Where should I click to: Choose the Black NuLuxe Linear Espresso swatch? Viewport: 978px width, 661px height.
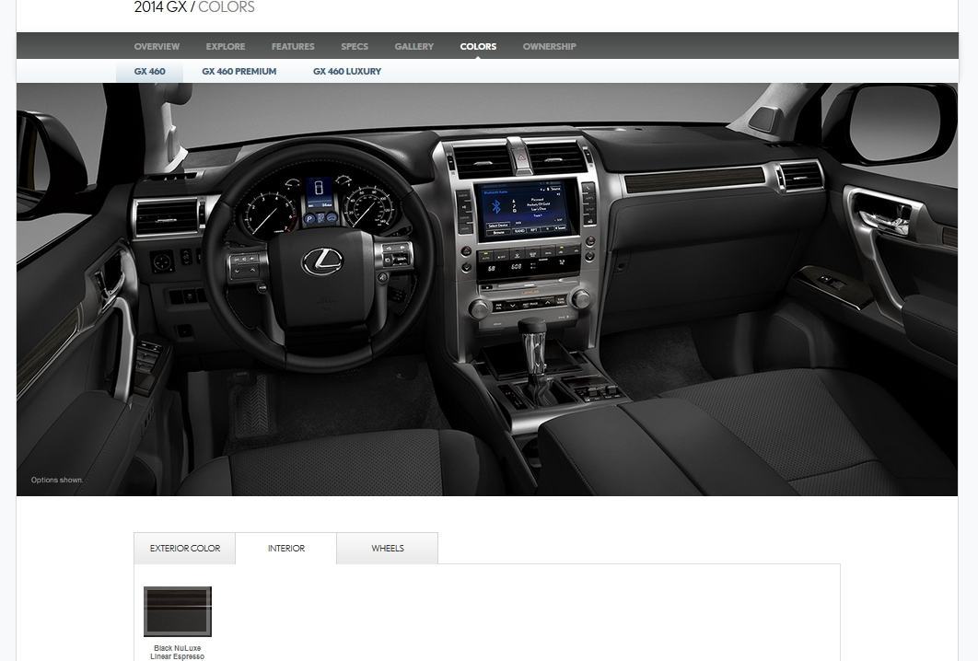coord(178,611)
